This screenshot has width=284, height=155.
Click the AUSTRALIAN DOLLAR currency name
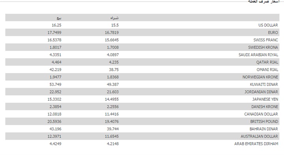pos(260,136)
